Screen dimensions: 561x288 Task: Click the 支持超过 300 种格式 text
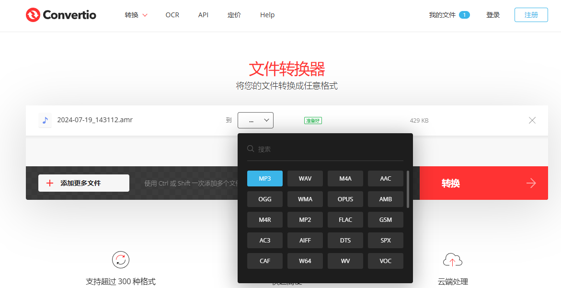[x=121, y=282]
